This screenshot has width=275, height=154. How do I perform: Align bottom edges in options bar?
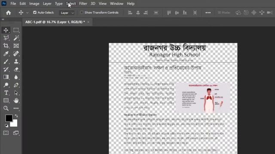point(185,12)
